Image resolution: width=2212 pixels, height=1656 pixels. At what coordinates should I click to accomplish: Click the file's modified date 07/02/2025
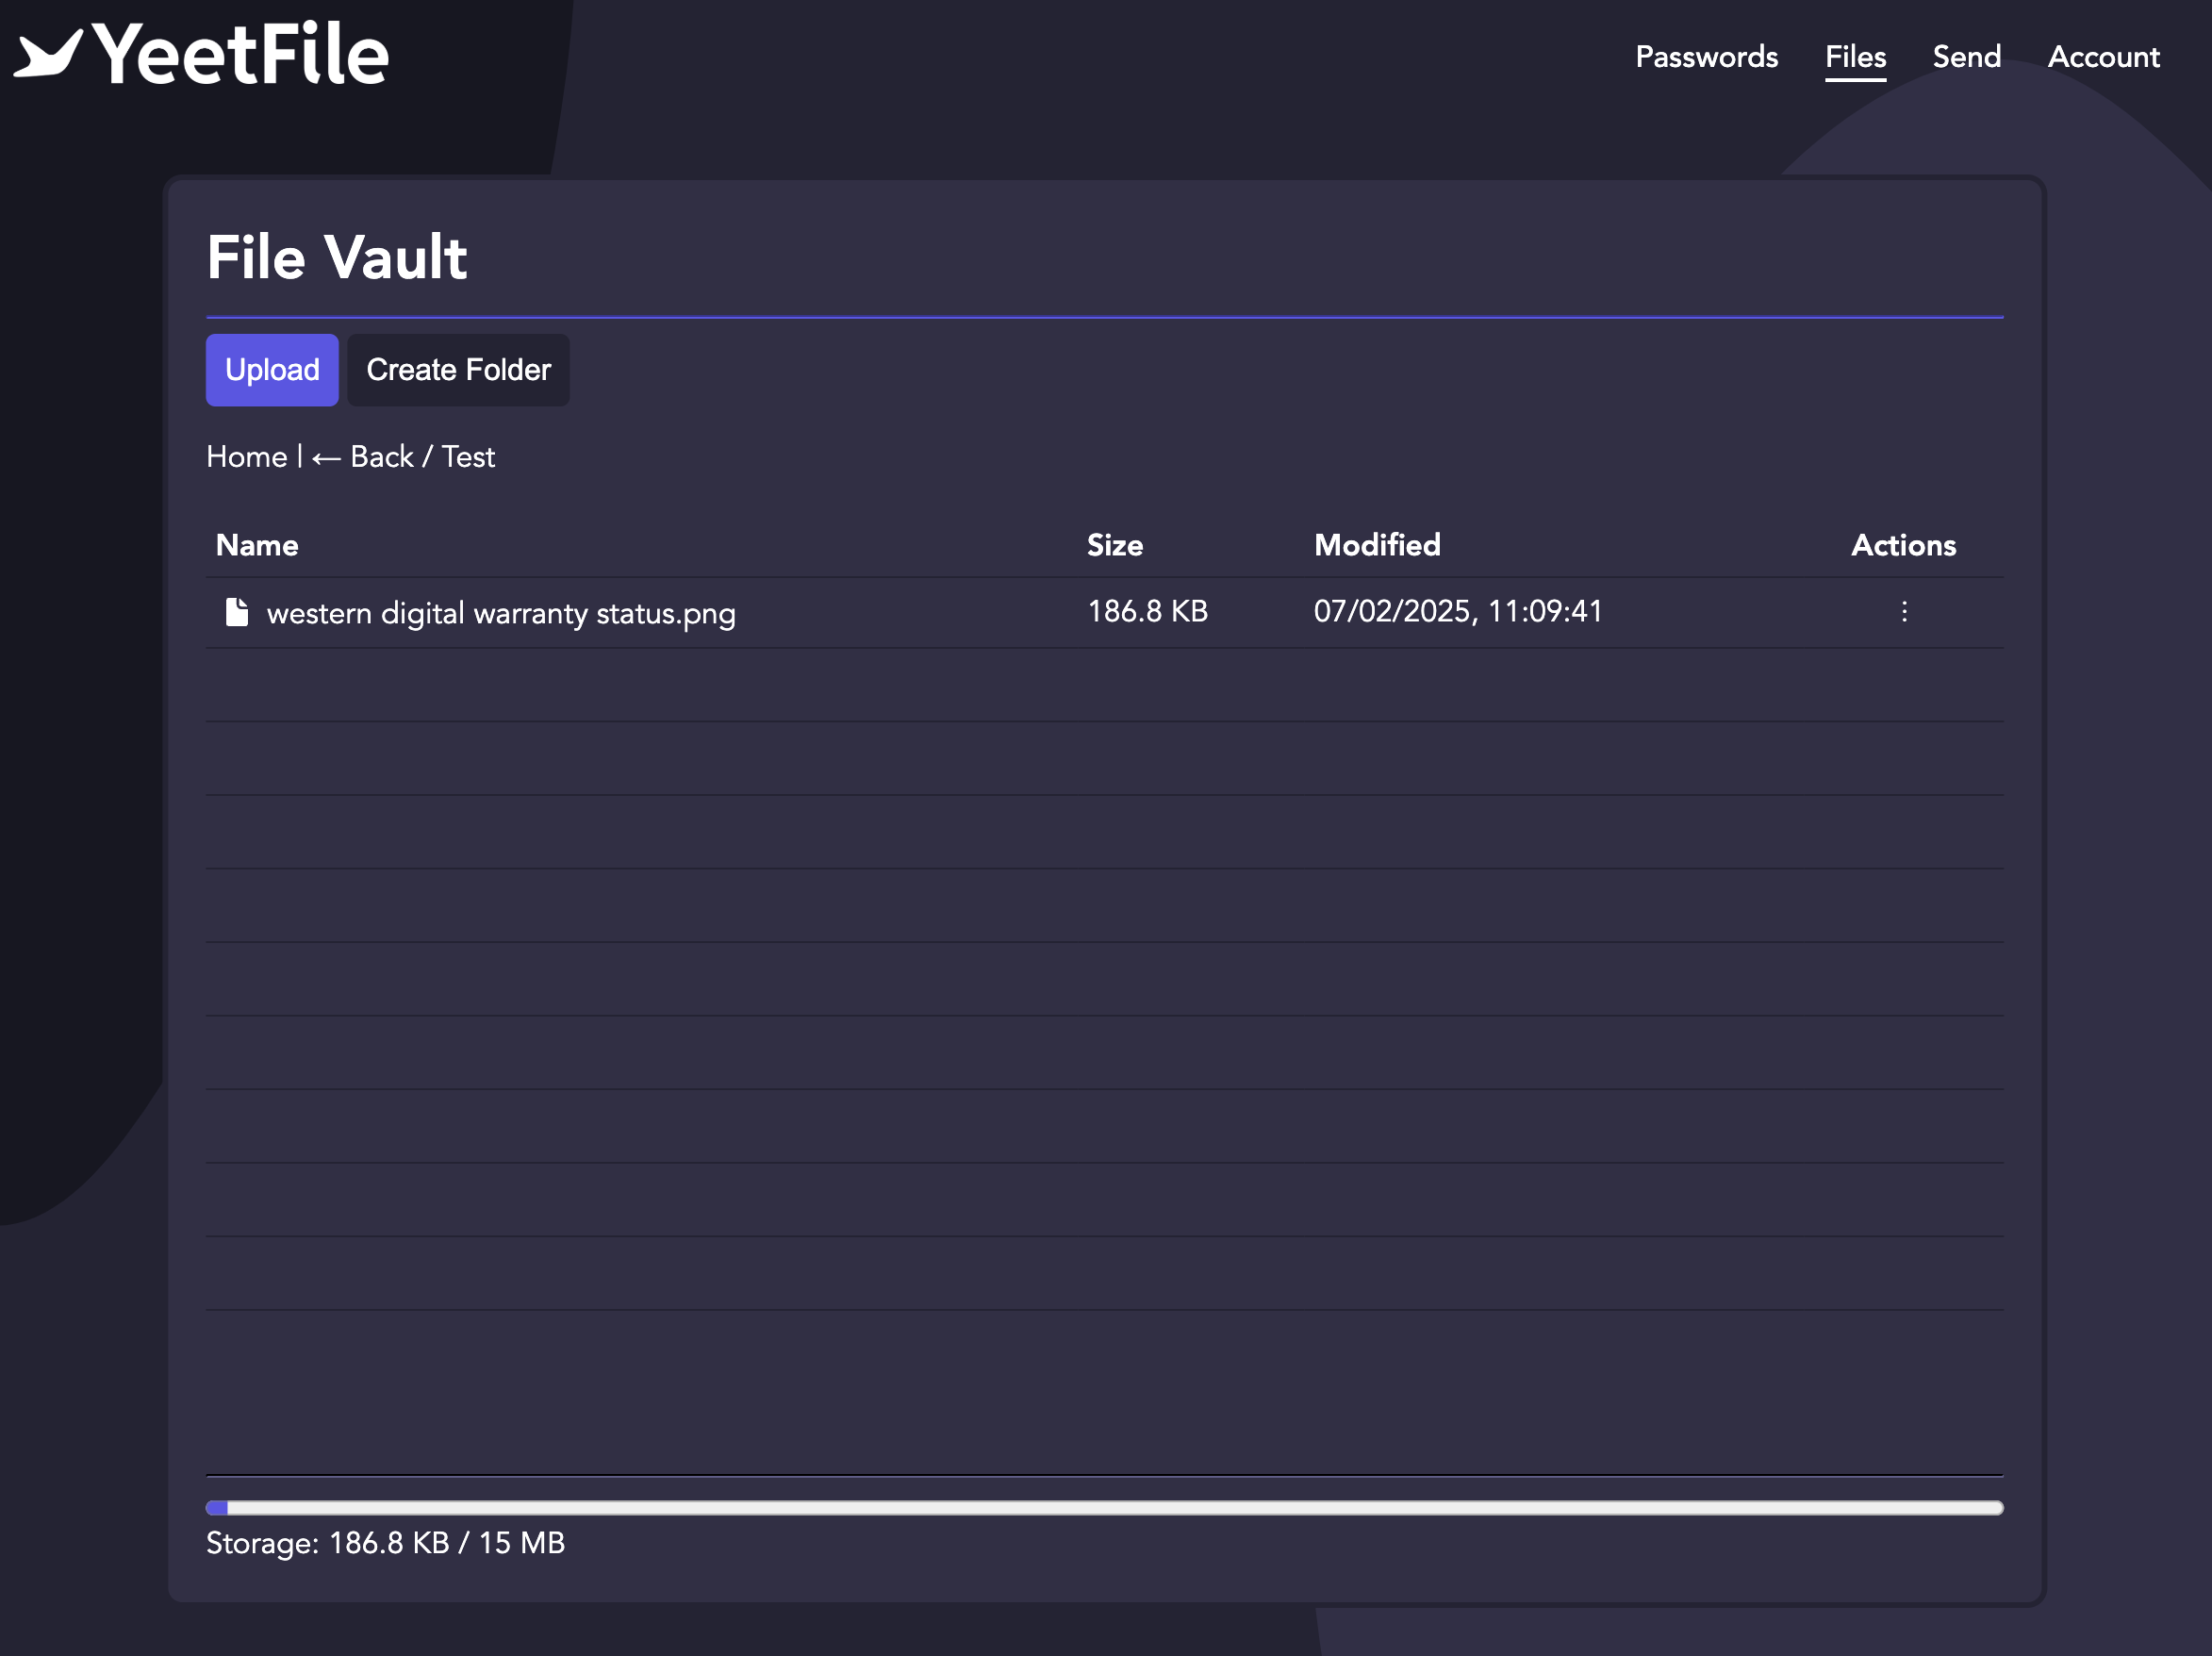[x=1391, y=611]
